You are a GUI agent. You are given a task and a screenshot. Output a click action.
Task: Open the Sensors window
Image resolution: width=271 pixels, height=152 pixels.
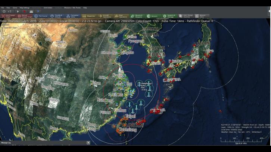click(154, 16)
